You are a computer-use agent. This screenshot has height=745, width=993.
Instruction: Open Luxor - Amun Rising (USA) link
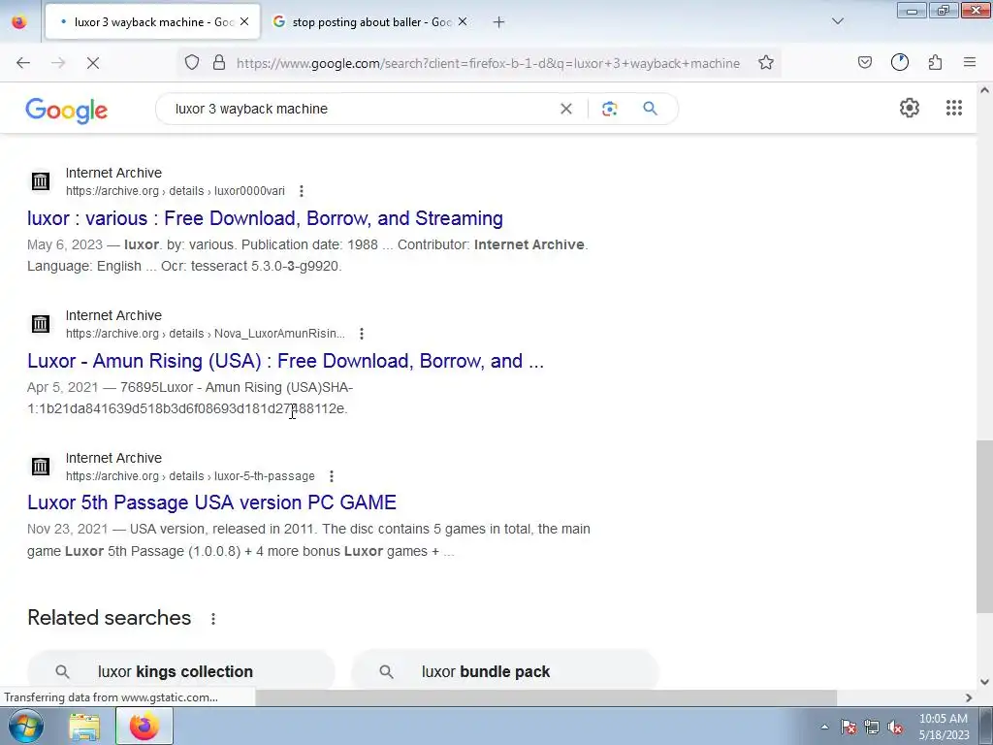pos(286,361)
